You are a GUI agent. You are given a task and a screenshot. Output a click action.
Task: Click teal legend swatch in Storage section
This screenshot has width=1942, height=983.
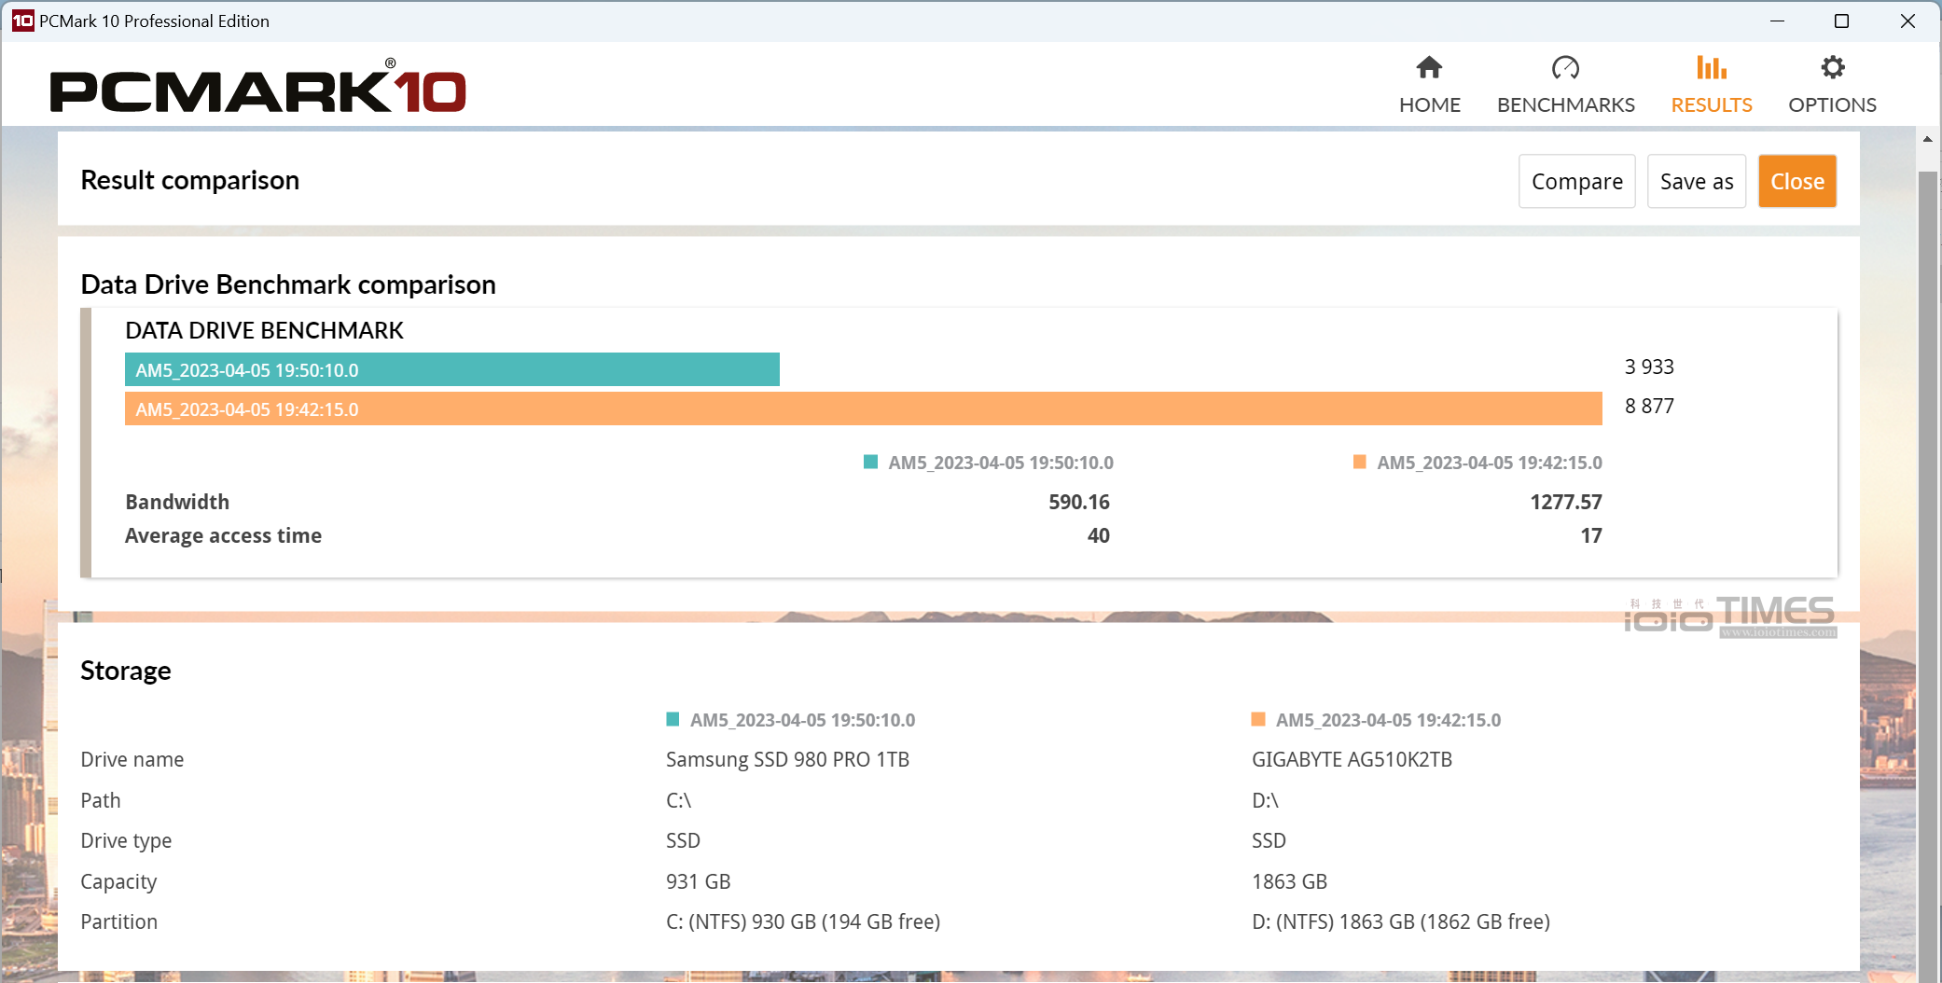click(673, 719)
